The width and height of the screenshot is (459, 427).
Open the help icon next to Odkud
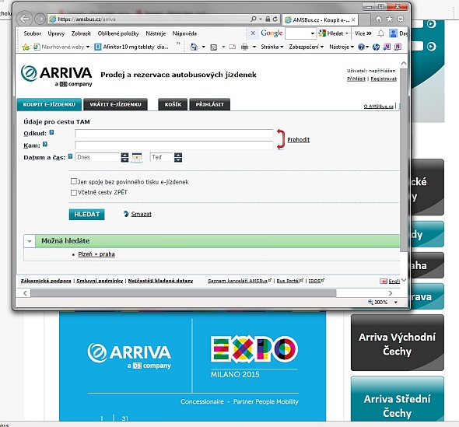point(51,132)
